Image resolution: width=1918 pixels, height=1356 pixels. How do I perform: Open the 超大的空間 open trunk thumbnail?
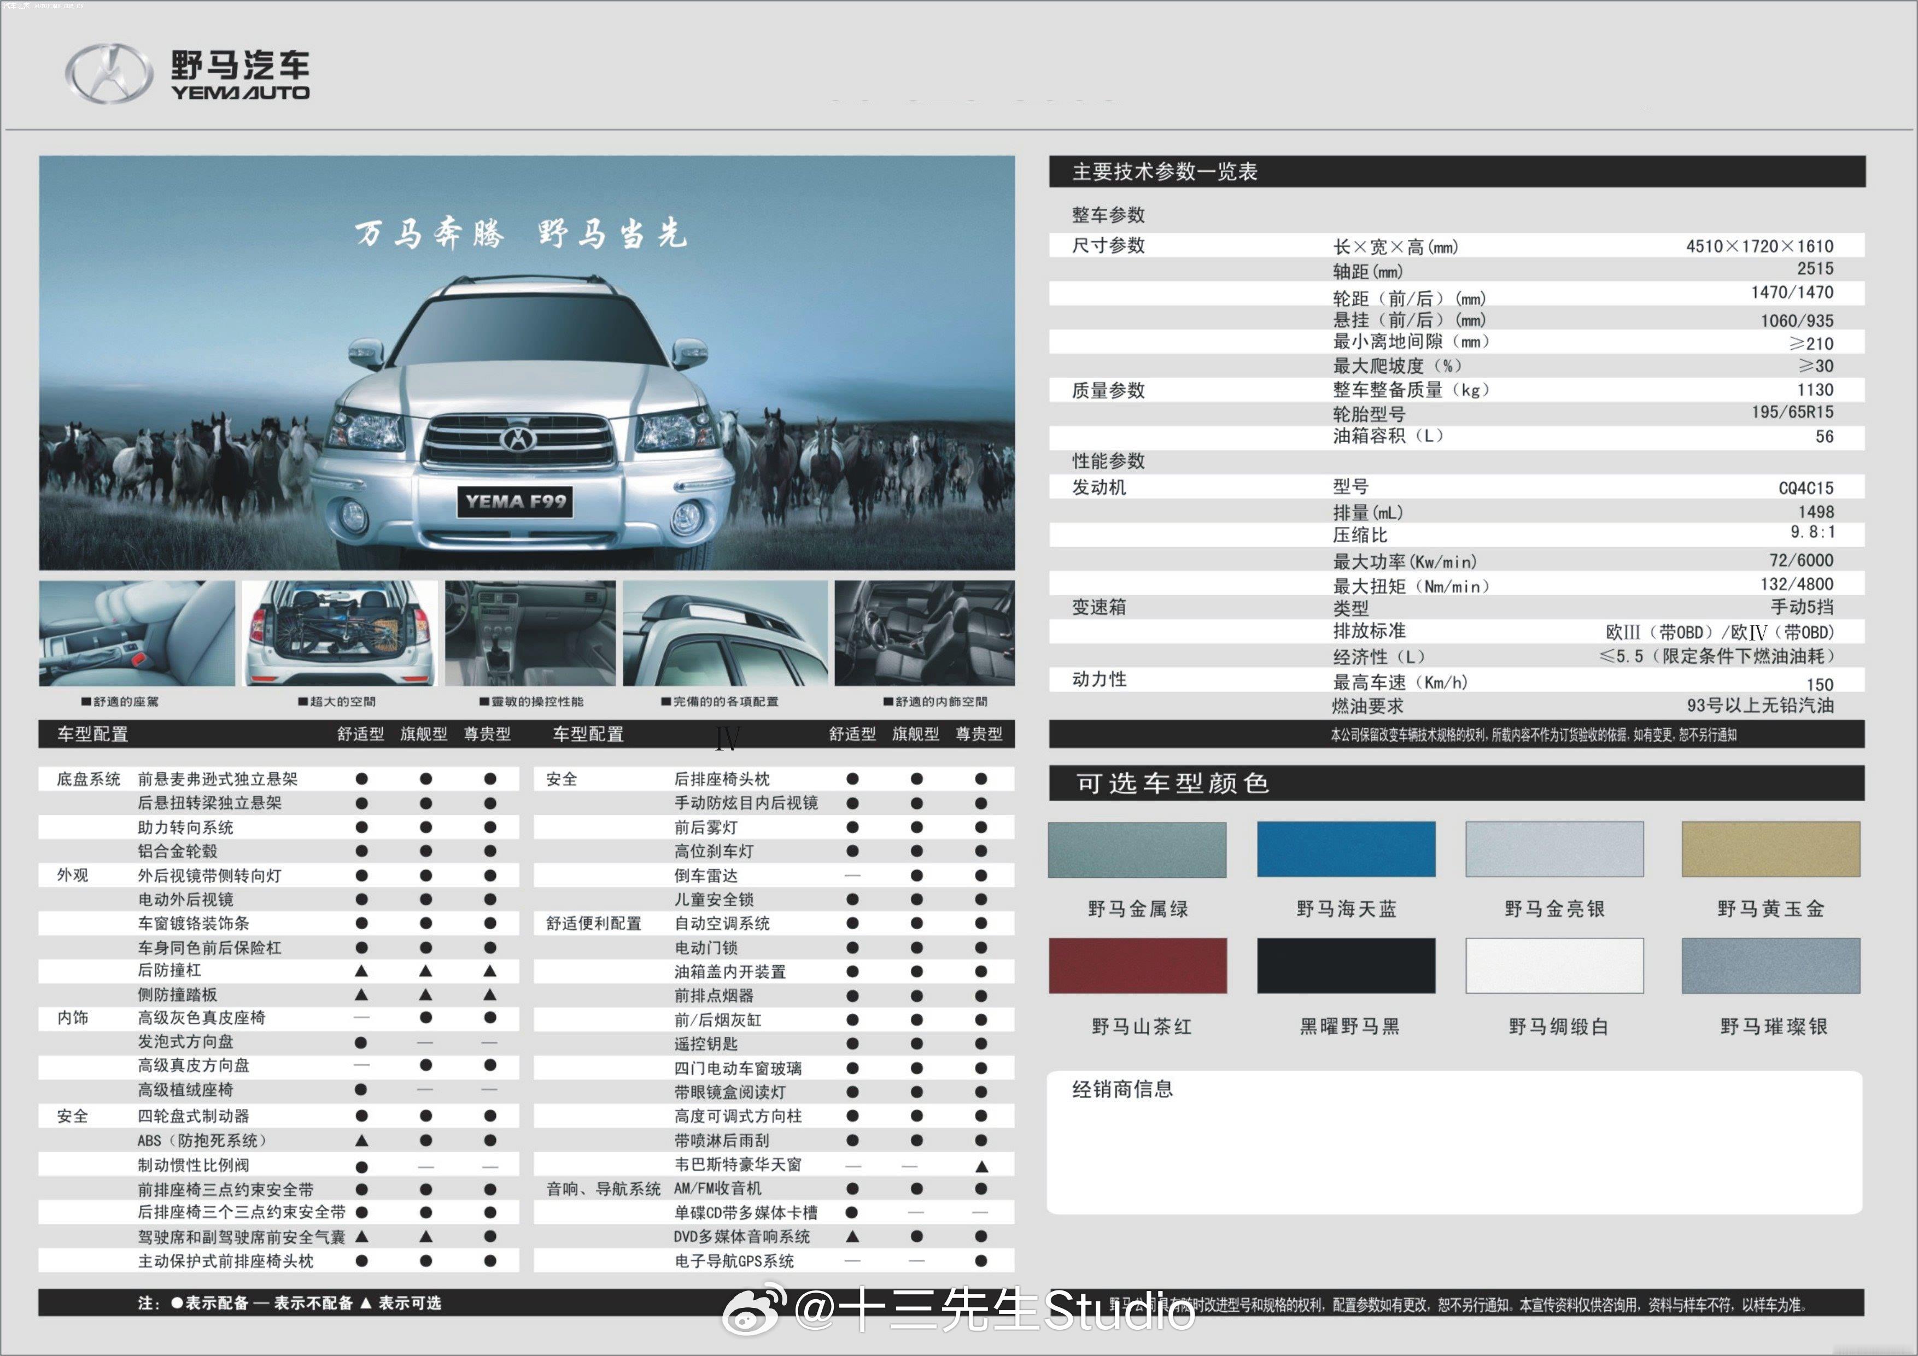coord(339,634)
